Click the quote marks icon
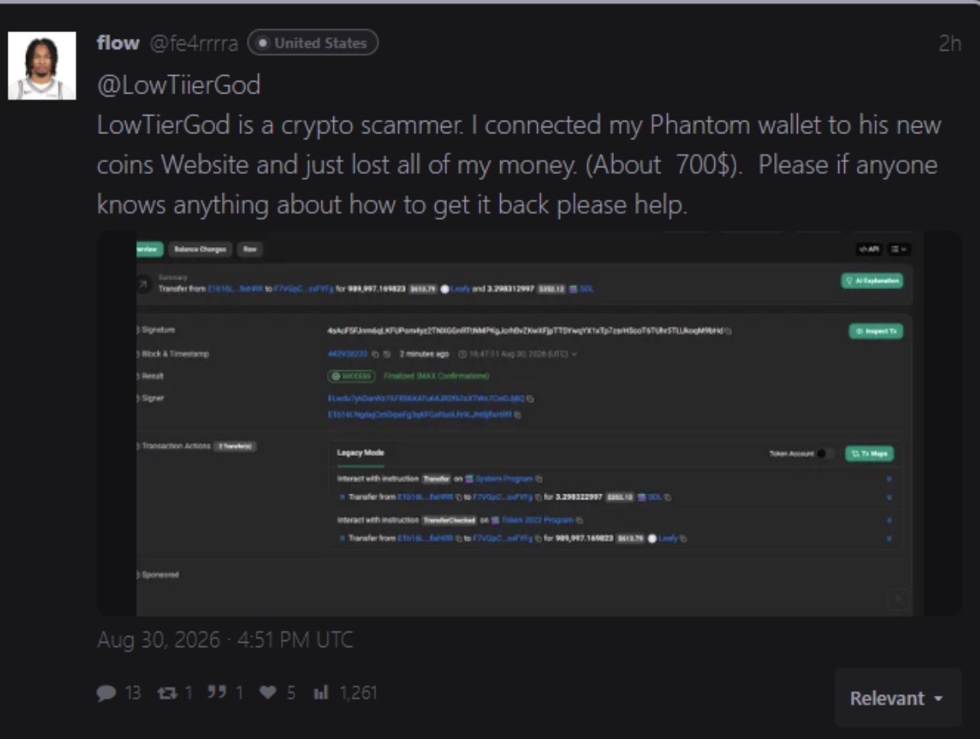The width and height of the screenshot is (980, 739). tap(217, 692)
